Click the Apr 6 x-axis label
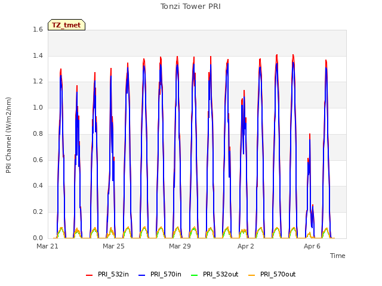Image resolution: width=382 pixels, height=286 pixels. pyautogui.click(x=312, y=246)
